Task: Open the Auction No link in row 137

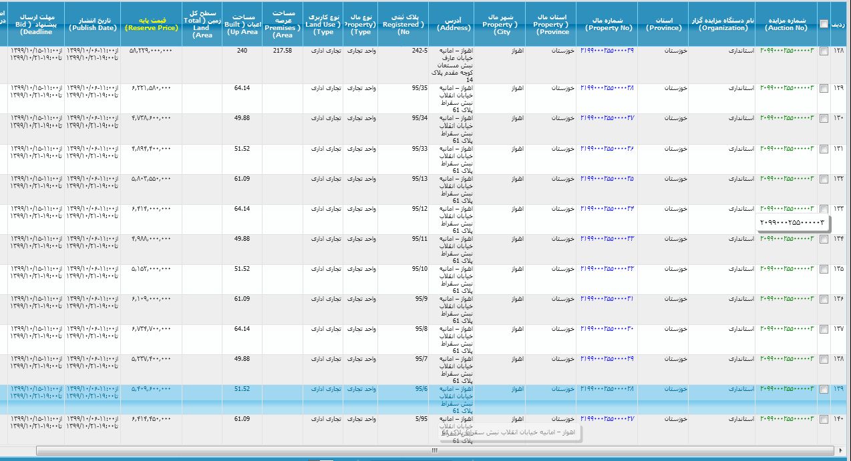Action: coord(788,329)
